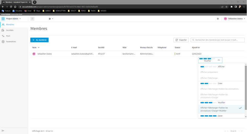
Task: Bookmark page with star icon
Action: click(x=226, y=7)
